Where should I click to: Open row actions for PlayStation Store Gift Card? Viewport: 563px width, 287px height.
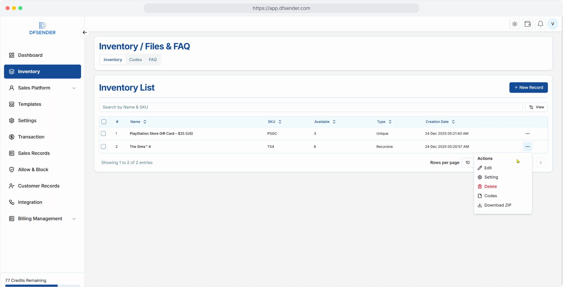pyautogui.click(x=527, y=134)
